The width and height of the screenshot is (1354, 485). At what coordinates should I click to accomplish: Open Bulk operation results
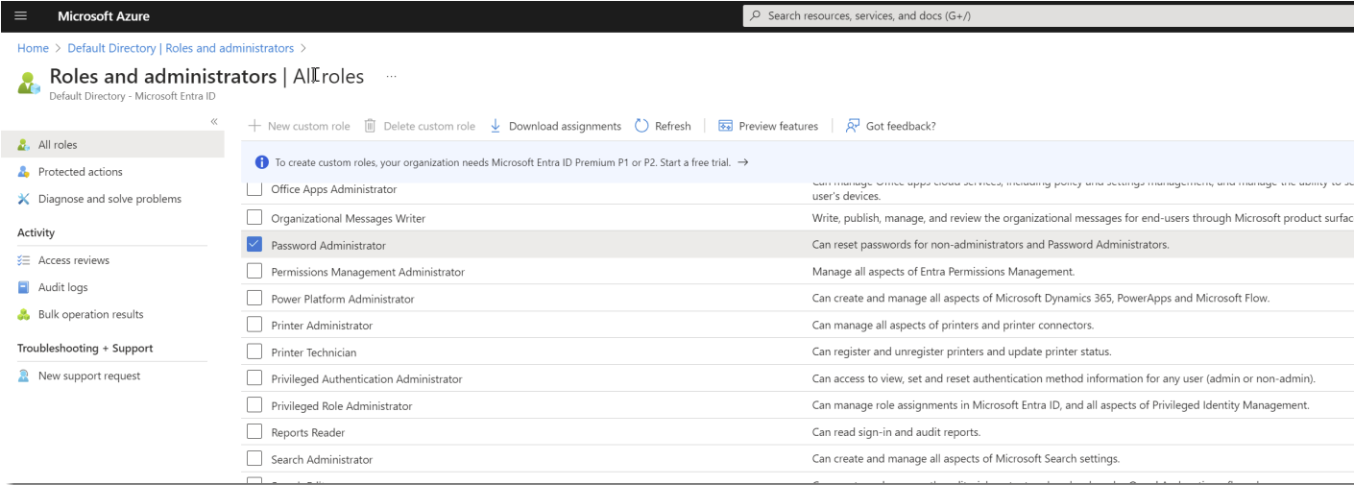(91, 314)
